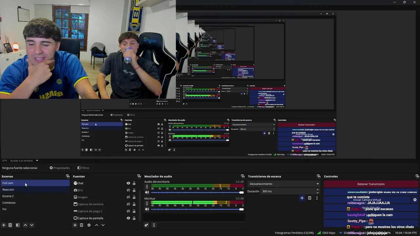420x236 pixels.
Task: Move selected source up
Action: click(96, 225)
